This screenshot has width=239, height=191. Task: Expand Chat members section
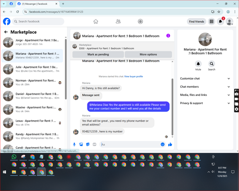click(205, 87)
